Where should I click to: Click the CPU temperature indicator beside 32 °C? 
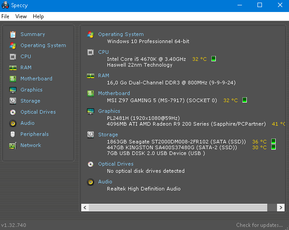point(214,59)
